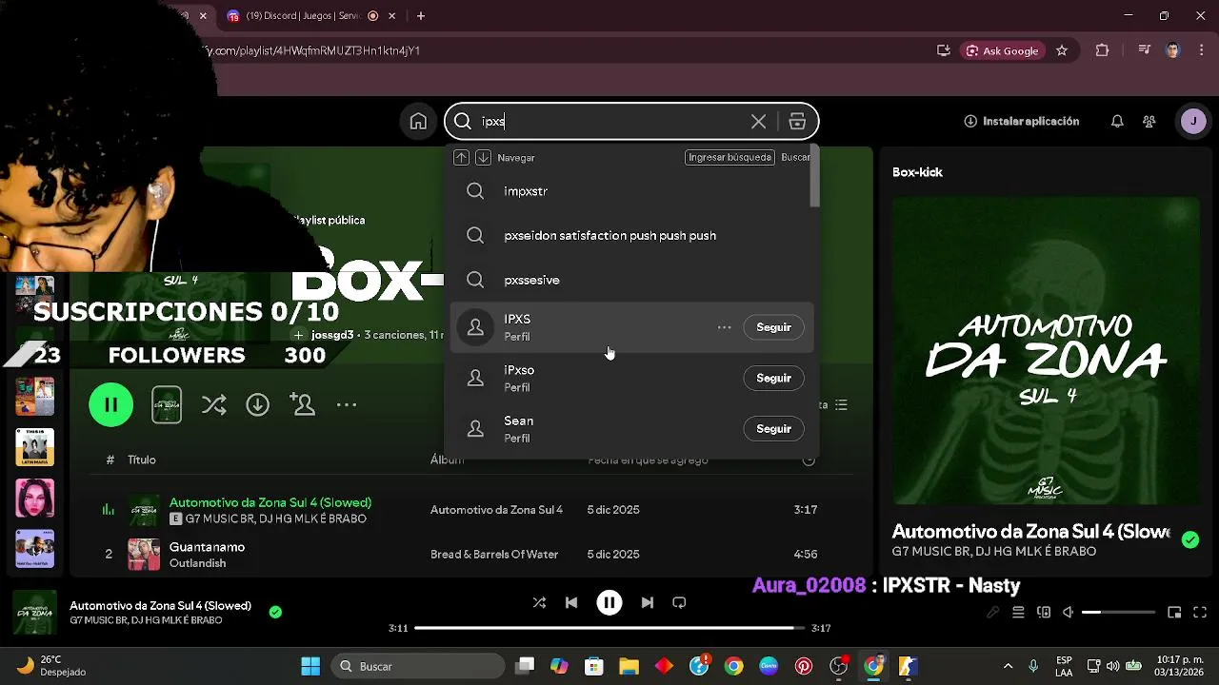Select the track 'Automotivo da Zona Sul 4 (Slowed)' row
Image resolution: width=1219 pixels, height=685 pixels.
(462, 510)
